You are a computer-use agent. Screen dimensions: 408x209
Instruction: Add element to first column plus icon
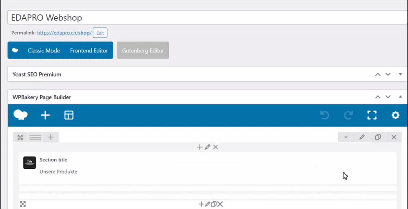(x=200, y=147)
